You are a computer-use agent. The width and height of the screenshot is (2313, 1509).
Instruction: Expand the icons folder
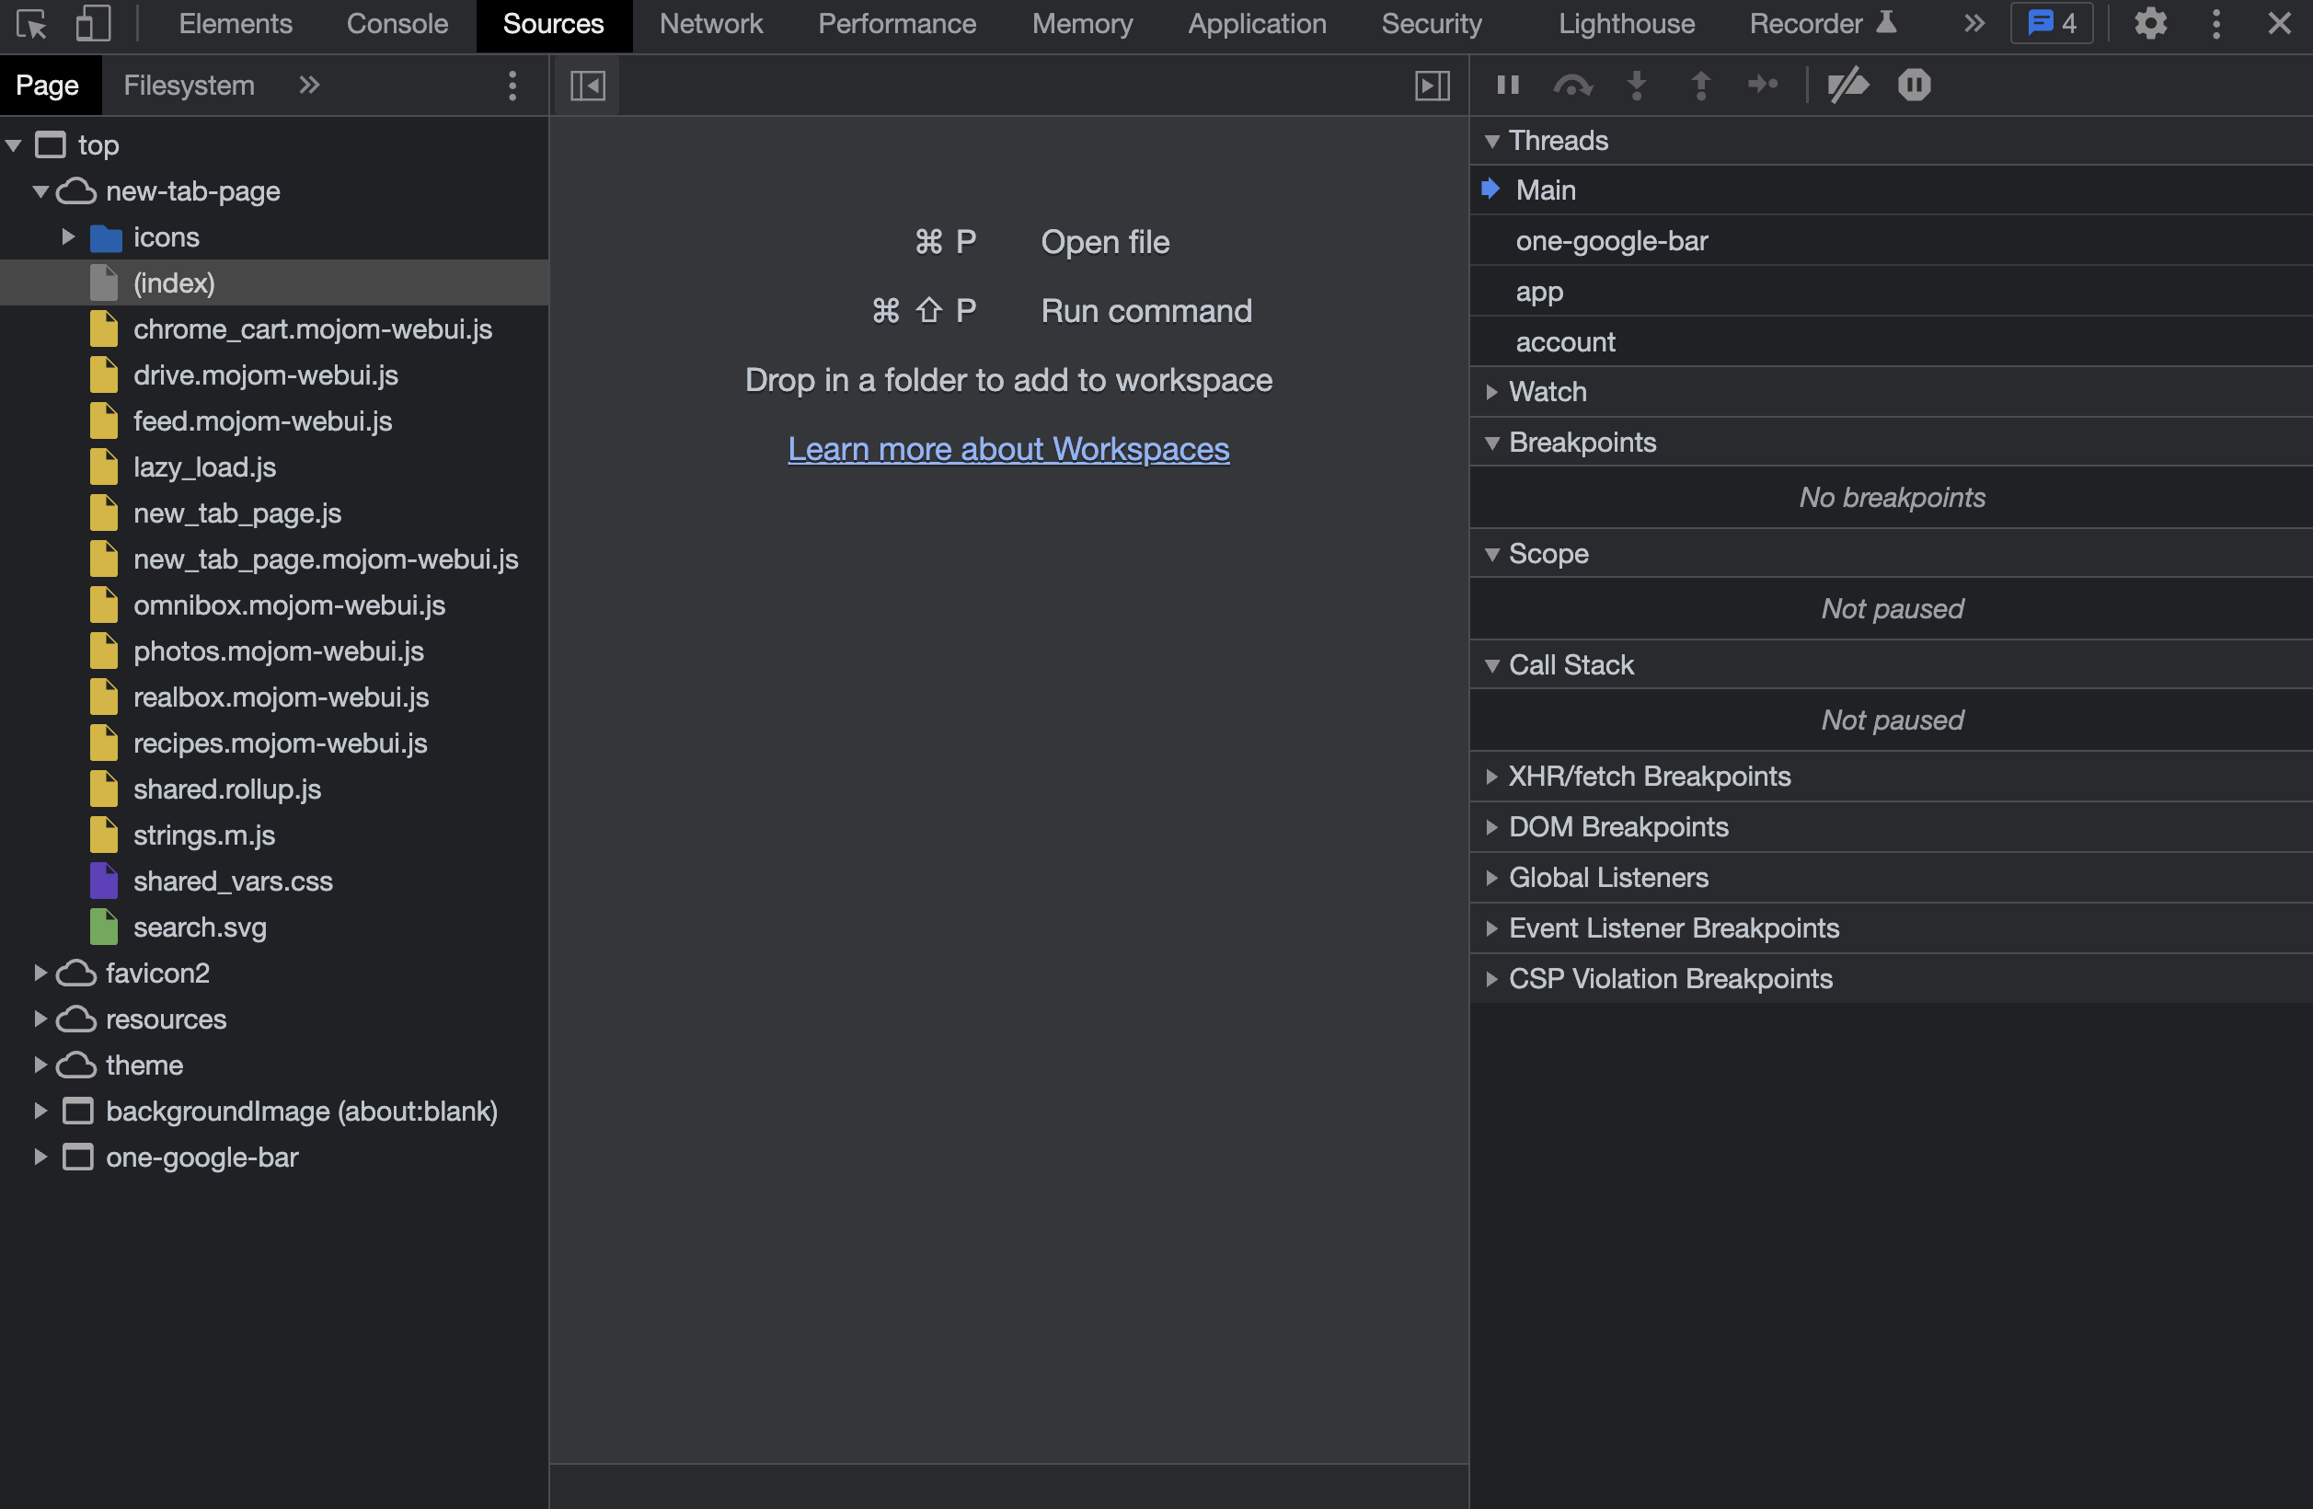(68, 237)
